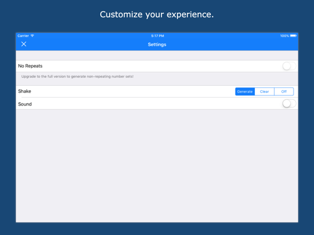Screen dimensions: 314x235
Task: Close Settings with the X icon
Action: point(24,44)
